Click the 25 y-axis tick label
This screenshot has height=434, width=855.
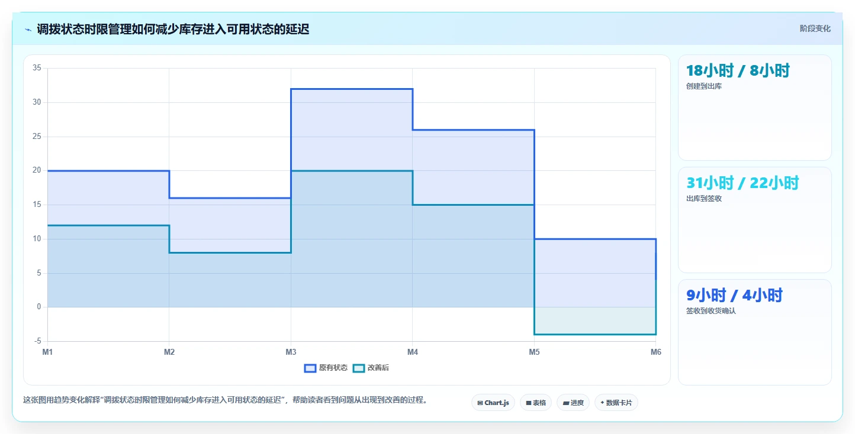tap(37, 137)
